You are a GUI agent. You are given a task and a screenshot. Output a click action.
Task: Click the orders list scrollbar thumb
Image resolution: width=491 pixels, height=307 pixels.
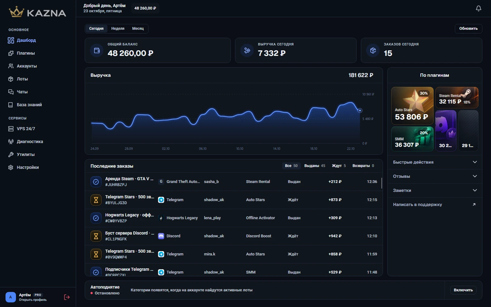click(x=381, y=183)
